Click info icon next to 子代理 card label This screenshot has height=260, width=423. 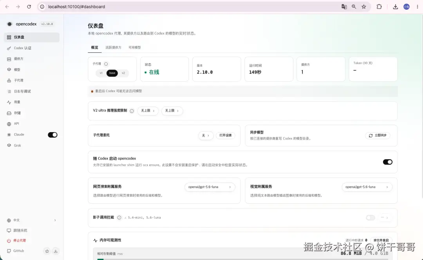106,64
